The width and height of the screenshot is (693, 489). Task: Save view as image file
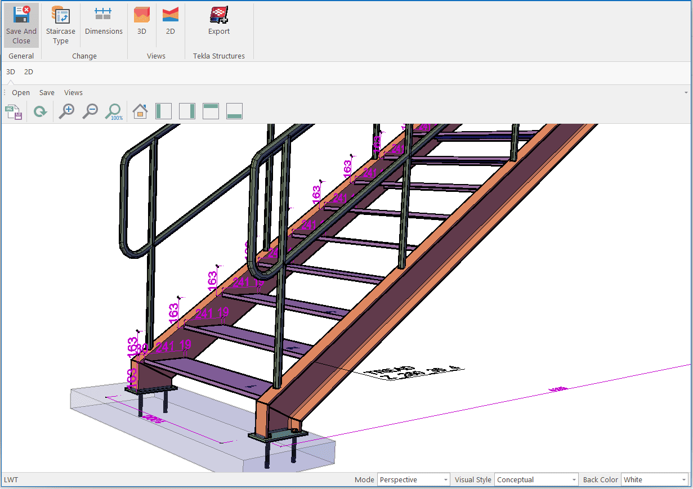(14, 112)
